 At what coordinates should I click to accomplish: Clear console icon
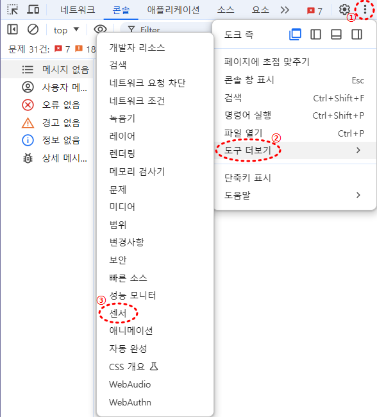point(33,30)
